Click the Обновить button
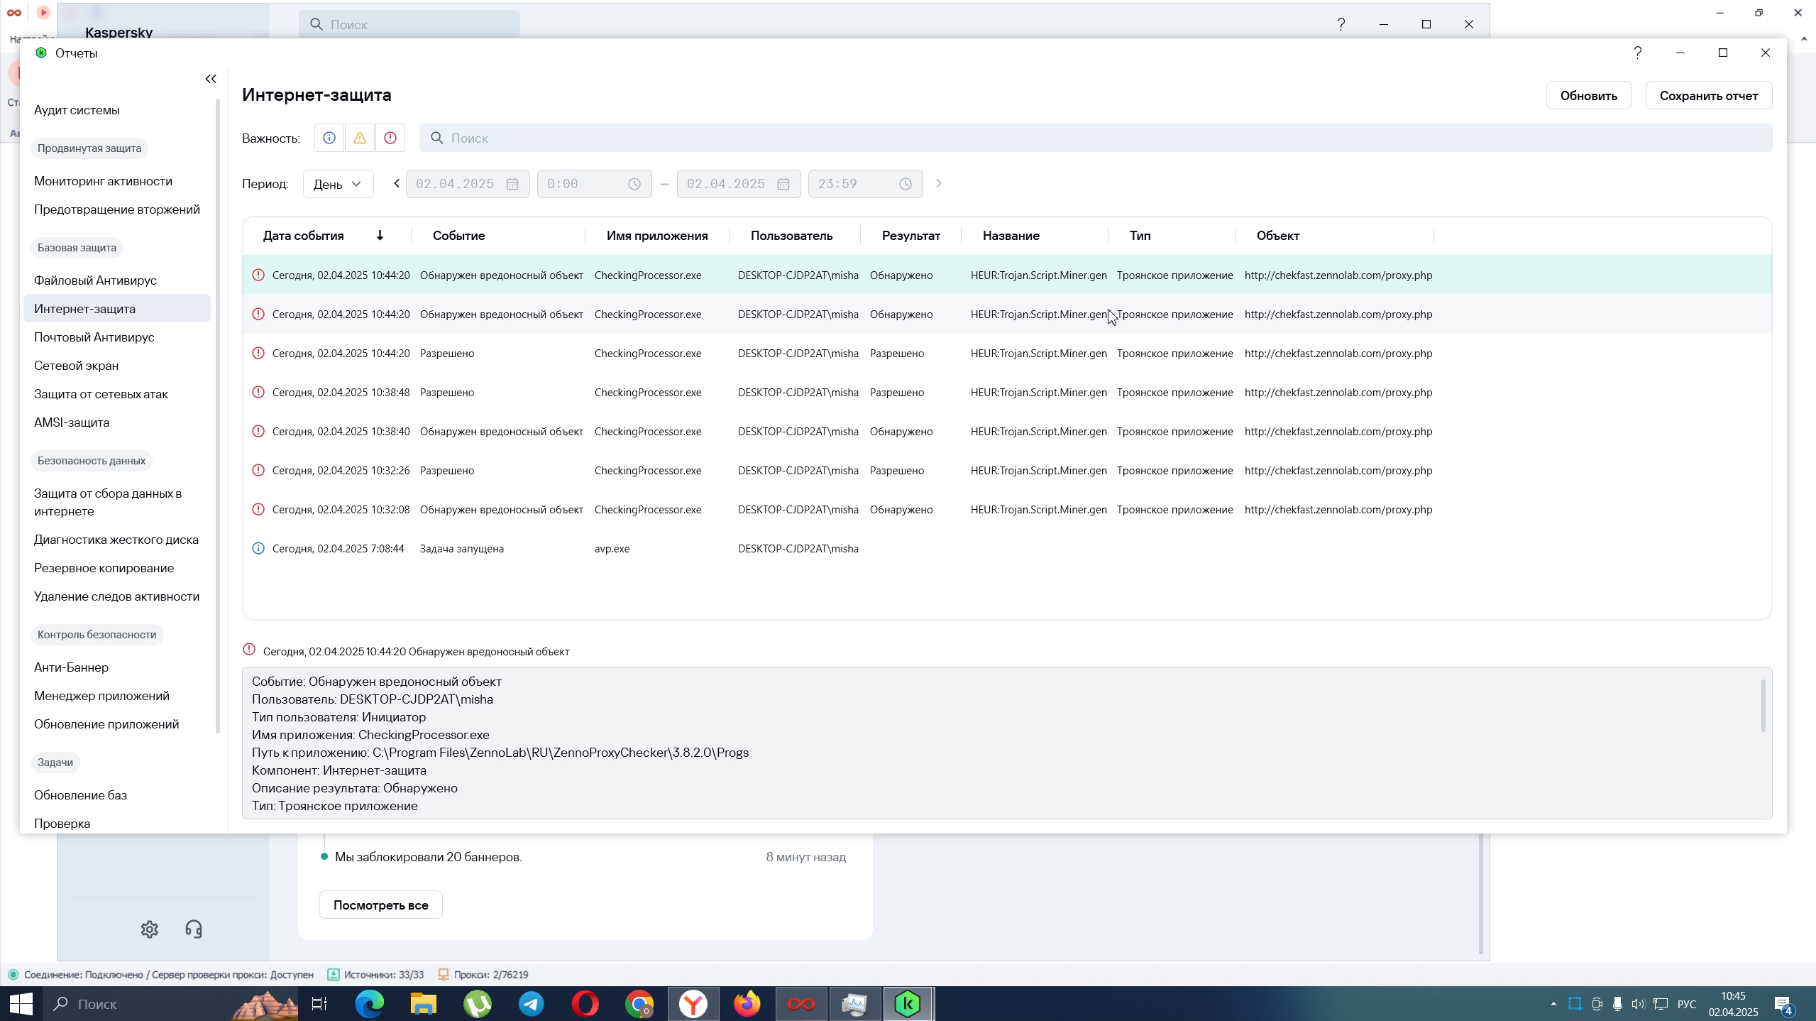1816x1021 pixels. coord(1588,96)
